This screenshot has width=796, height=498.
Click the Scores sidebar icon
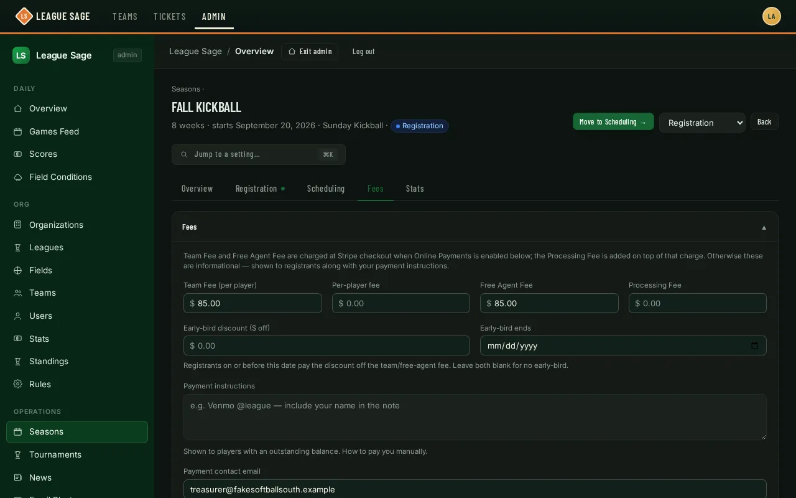[x=18, y=154]
